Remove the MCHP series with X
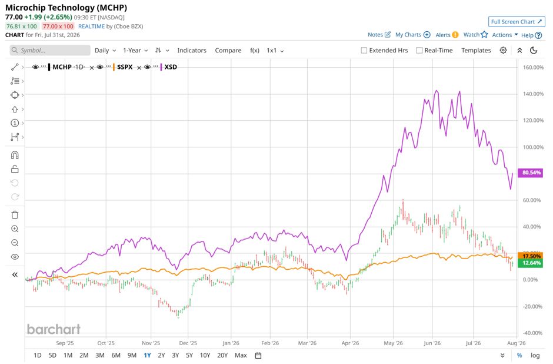This screenshot has width=553, height=364. (x=92, y=68)
